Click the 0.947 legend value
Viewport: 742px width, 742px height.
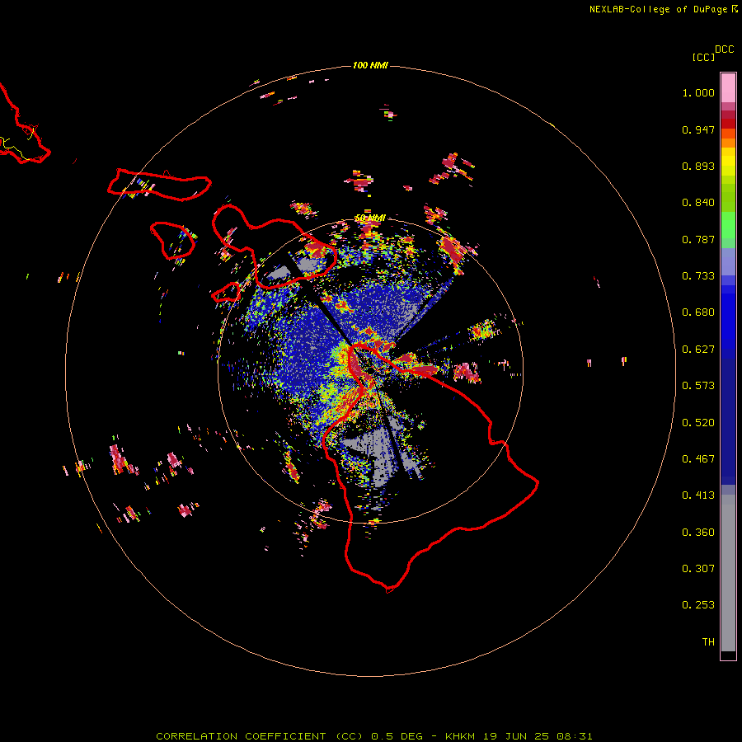[698, 129]
